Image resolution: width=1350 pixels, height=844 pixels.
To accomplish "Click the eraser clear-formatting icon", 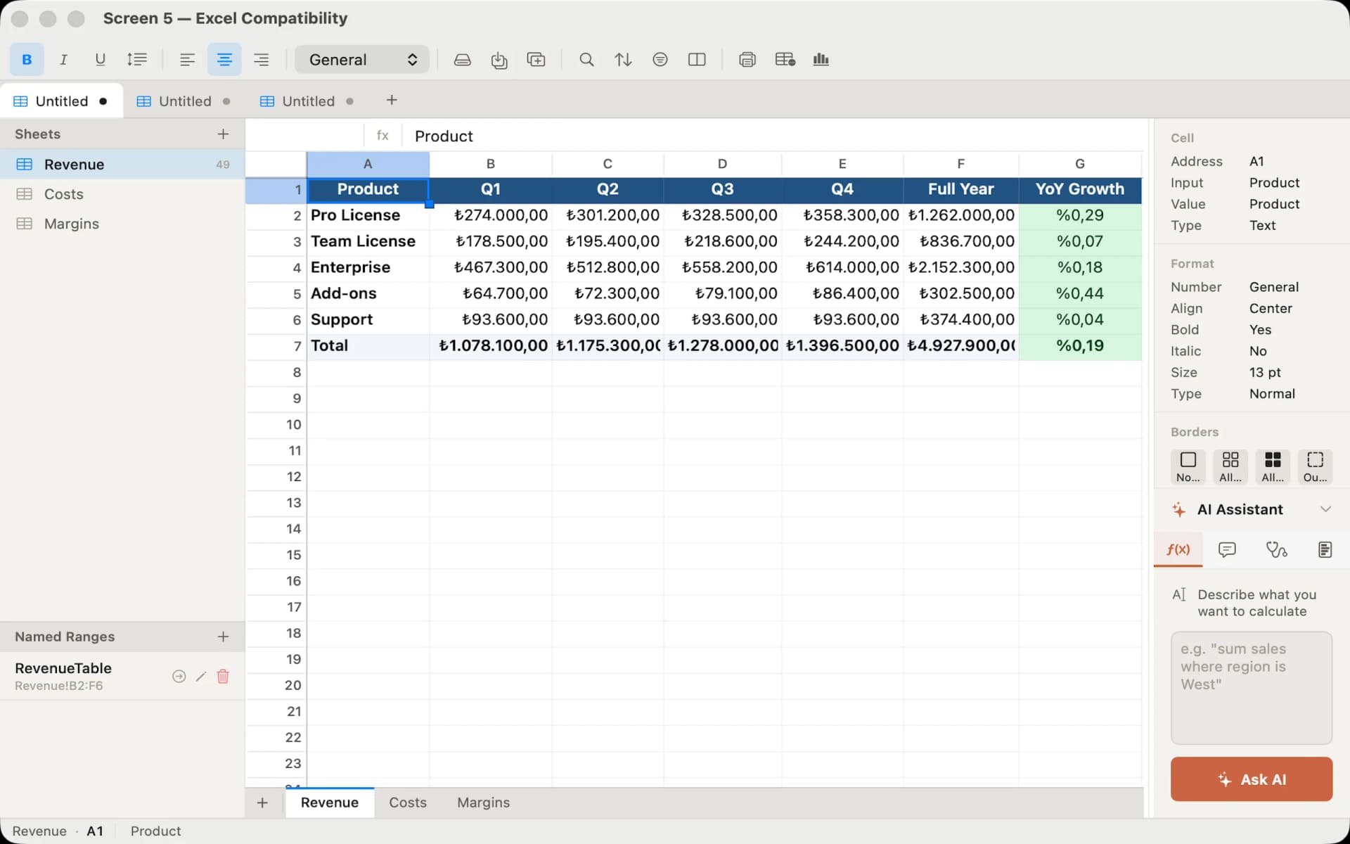I will click(462, 60).
